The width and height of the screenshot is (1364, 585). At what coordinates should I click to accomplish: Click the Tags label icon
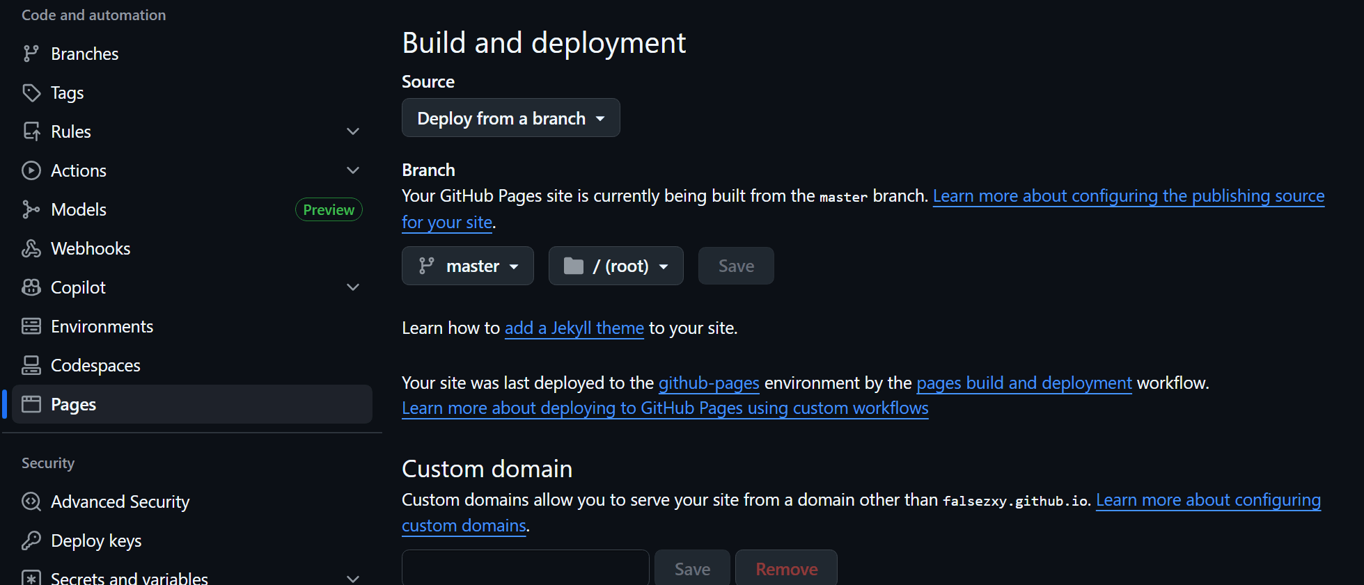pos(31,93)
